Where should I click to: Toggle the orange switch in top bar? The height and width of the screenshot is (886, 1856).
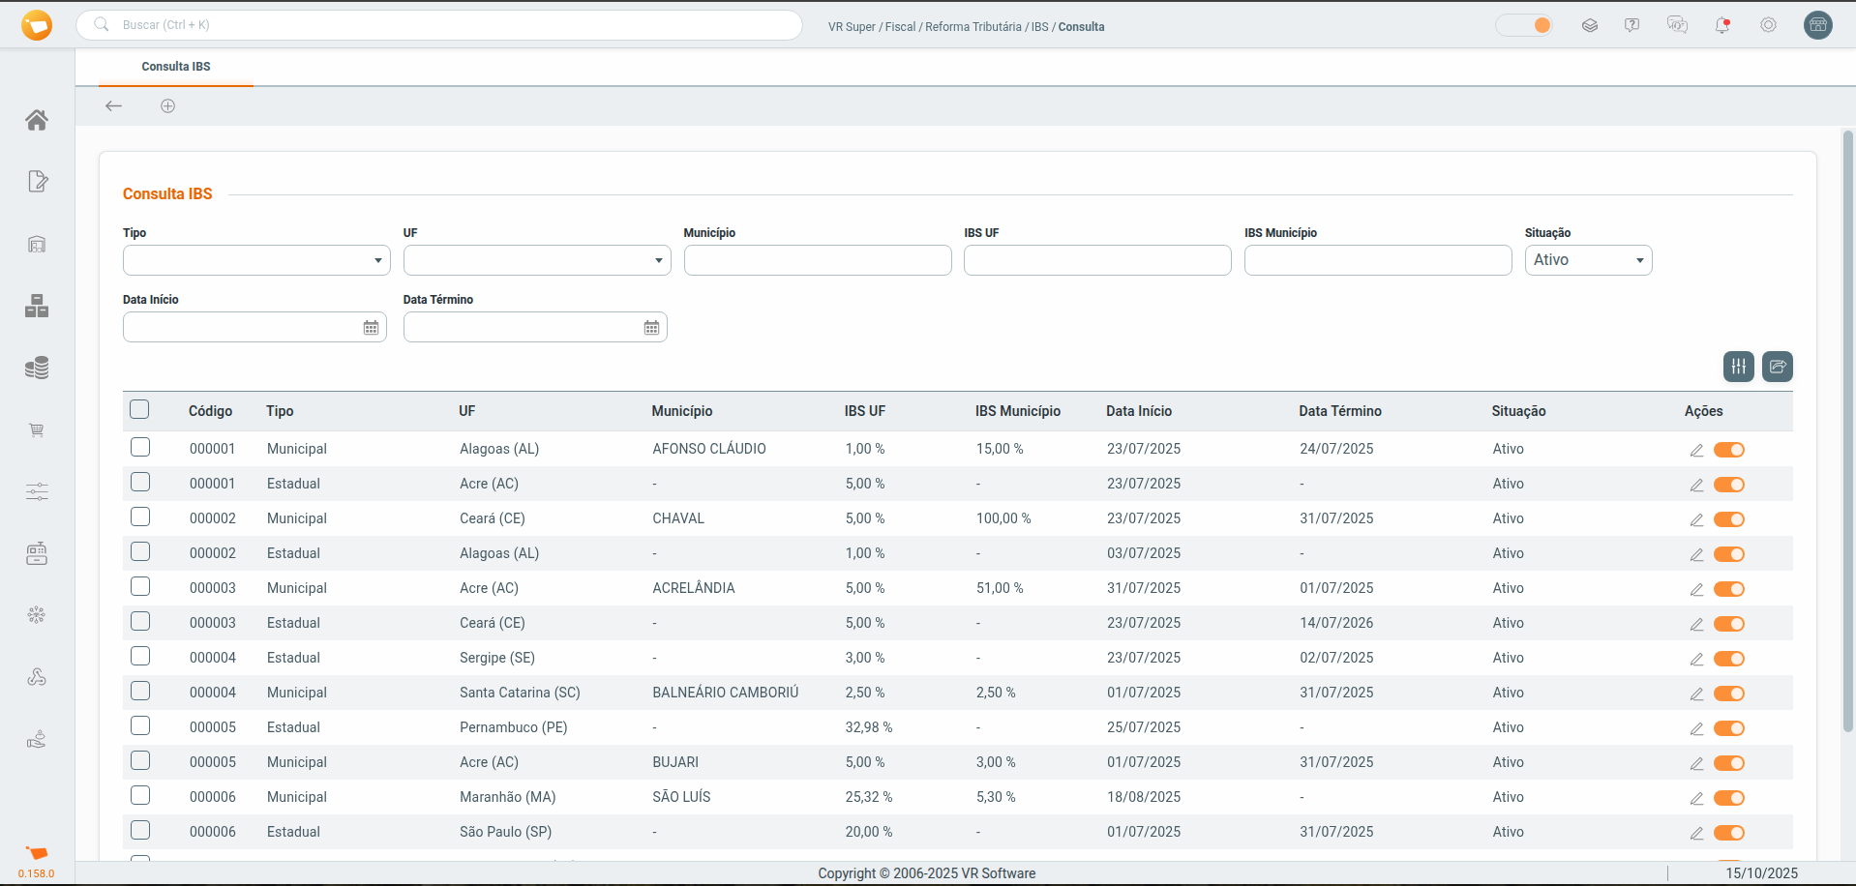(1525, 25)
